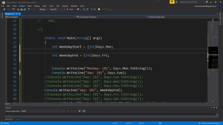This screenshot has width=223, height=125.
Task: Click the editor vertical scrollbar map
Action: 213,61
